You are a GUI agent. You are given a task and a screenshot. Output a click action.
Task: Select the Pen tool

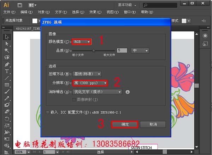tap(7, 64)
